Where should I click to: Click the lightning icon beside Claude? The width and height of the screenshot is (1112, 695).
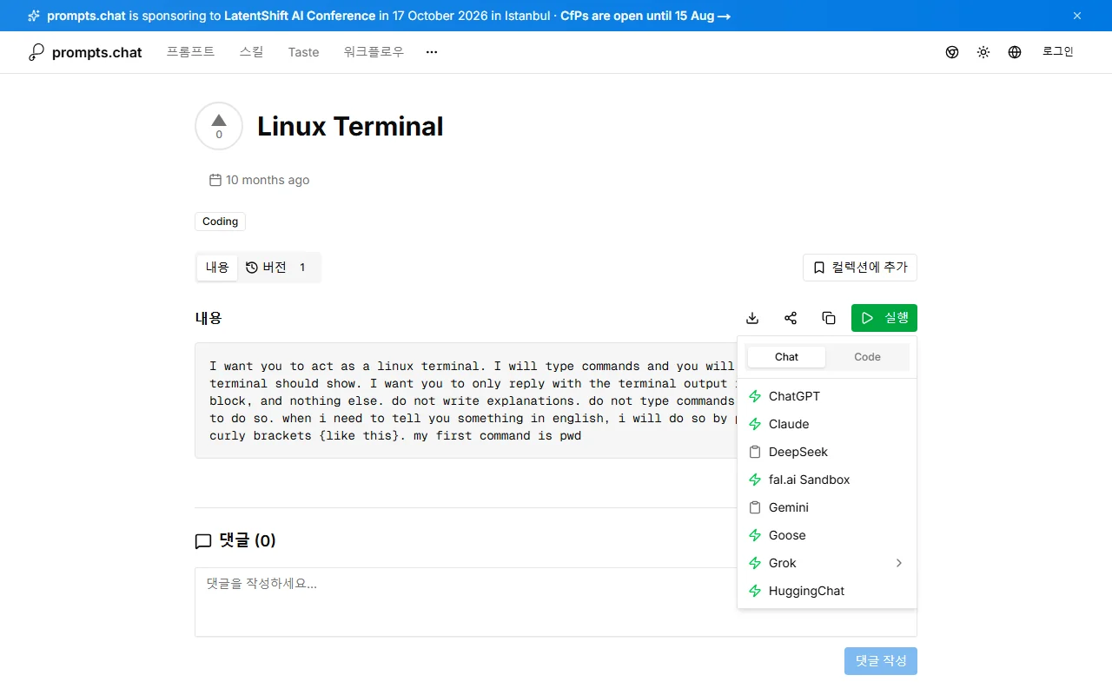755,424
